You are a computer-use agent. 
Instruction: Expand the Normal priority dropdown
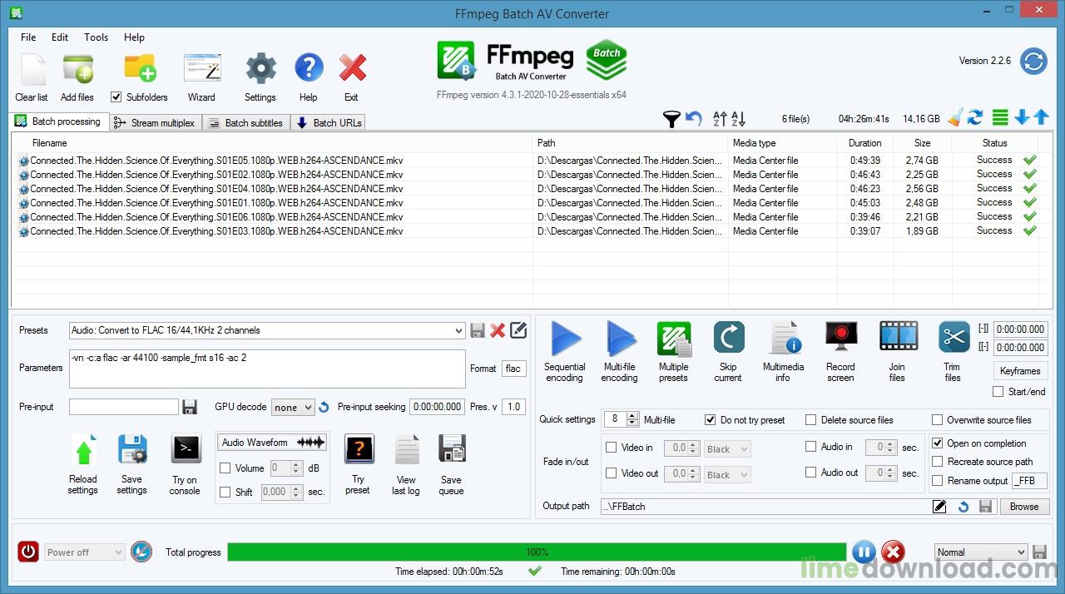pos(1021,552)
